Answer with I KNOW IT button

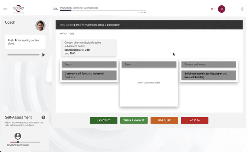104,120
